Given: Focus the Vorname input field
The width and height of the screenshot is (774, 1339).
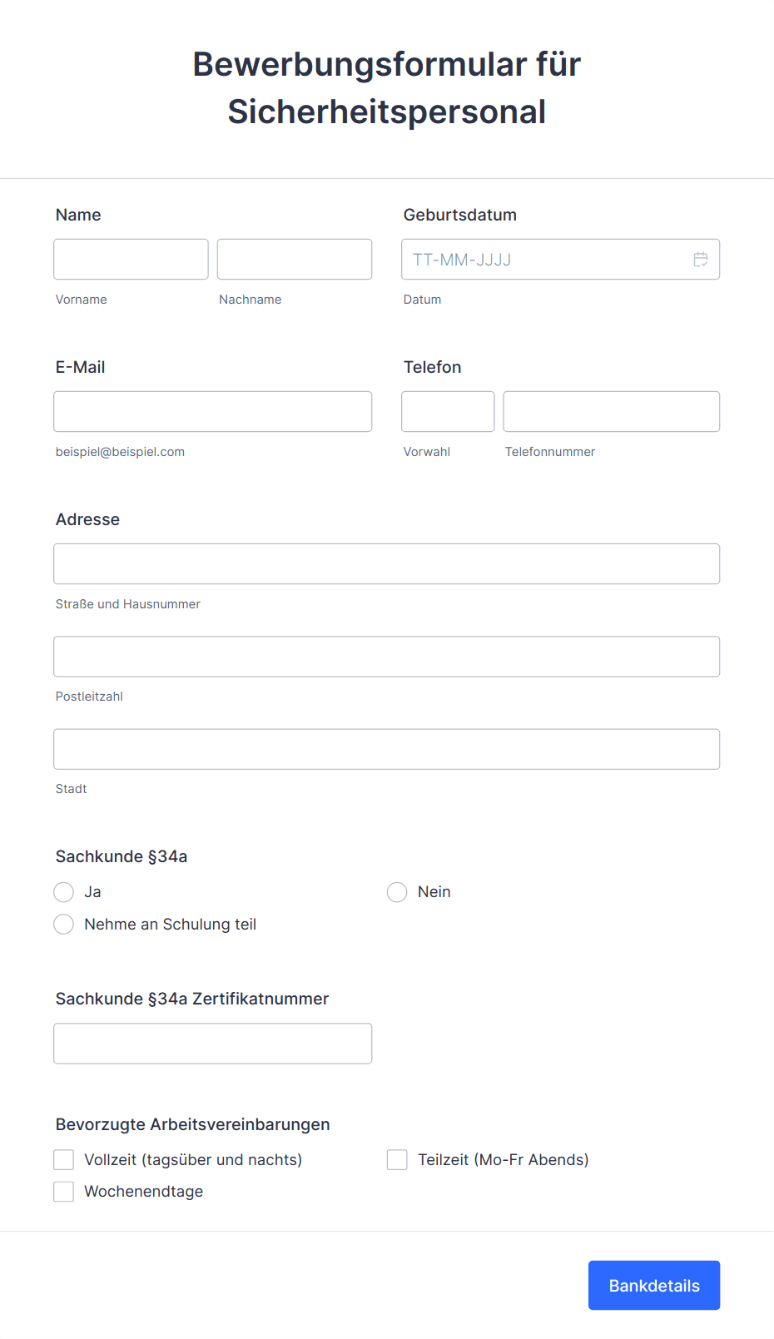Looking at the screenshot, I should click(x=131, y=260).
